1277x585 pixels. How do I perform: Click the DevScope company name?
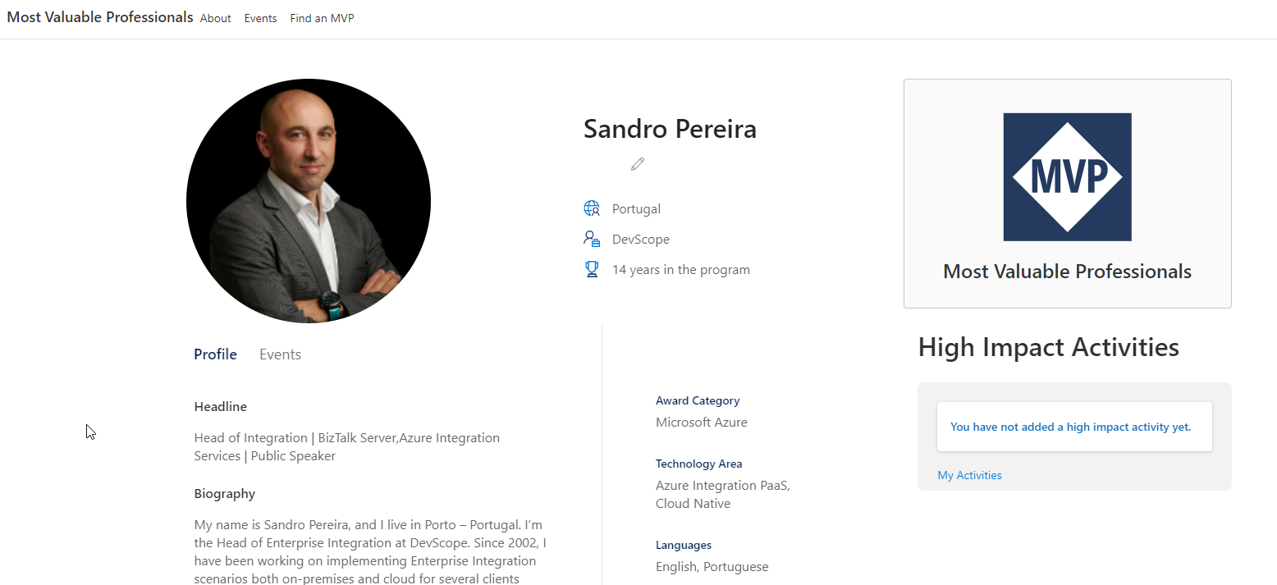[x=640, y=240]
